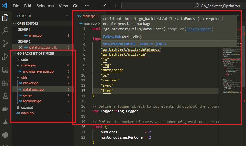Screen dimensions: 246x146
Task: Click the main.go breadcrumb item
Action: pyautogui.click(x=90, y=24)
